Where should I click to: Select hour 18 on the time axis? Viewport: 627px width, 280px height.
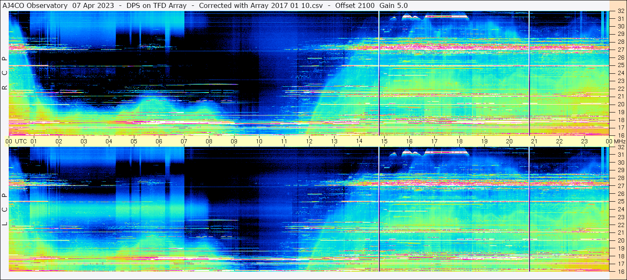(459, 141)
